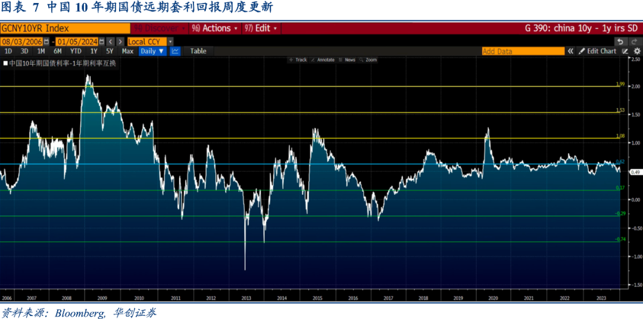Click the 0.49 last value label
643x319 pixels.
635,173
